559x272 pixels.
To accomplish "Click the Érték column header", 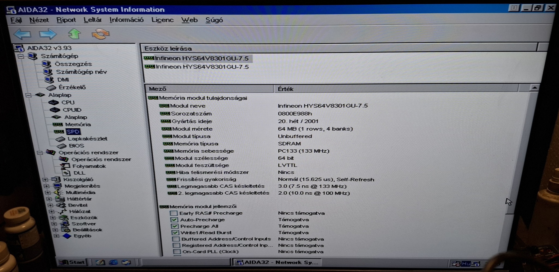I will tap(396, 89).
